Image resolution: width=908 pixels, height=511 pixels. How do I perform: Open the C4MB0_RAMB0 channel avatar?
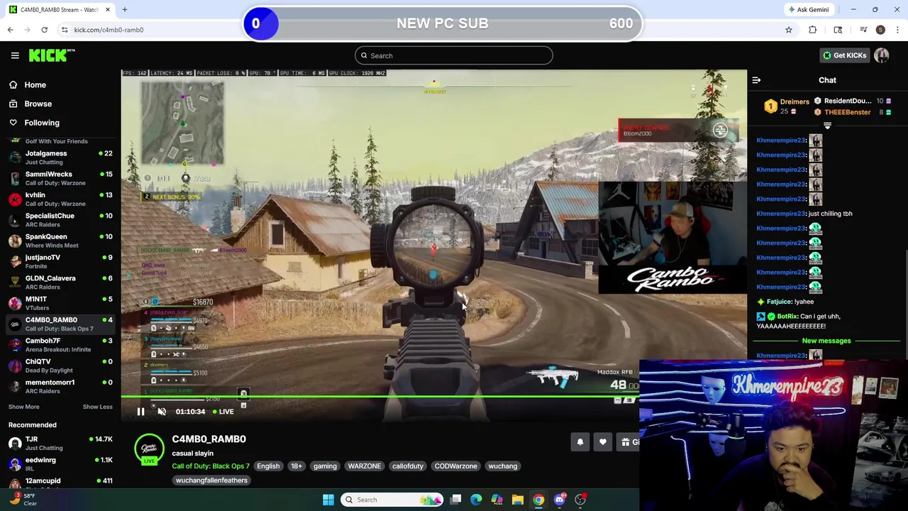pos(149,449)
